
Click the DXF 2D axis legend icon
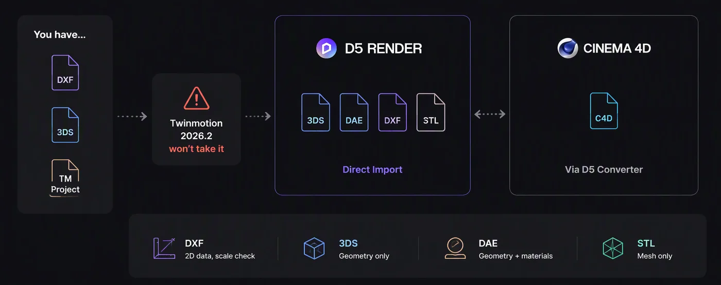[164, 248]
